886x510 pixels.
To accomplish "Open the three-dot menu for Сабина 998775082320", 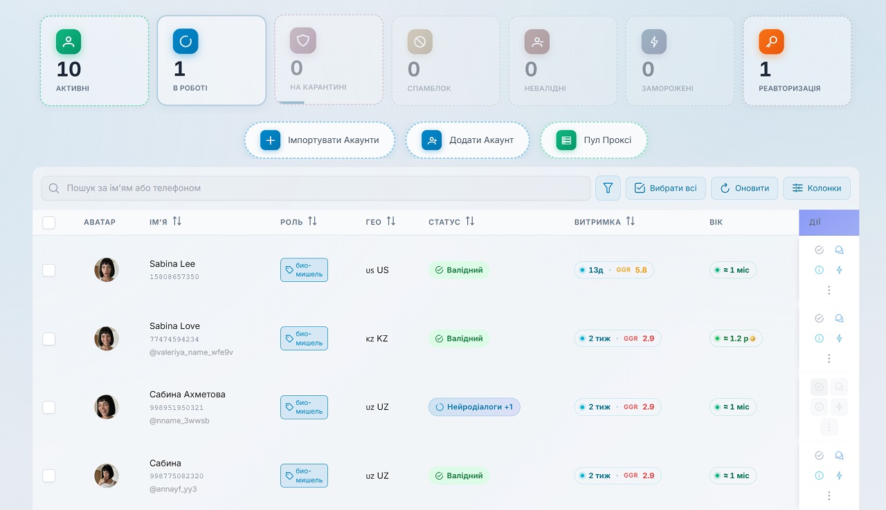I will (x=829, y=495).
